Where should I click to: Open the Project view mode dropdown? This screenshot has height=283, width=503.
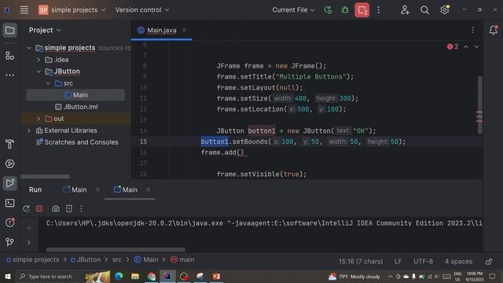coord(45,30)
